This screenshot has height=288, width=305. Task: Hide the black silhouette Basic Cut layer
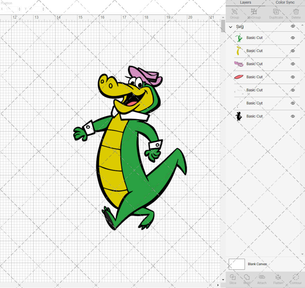click(x=293, y=116)
